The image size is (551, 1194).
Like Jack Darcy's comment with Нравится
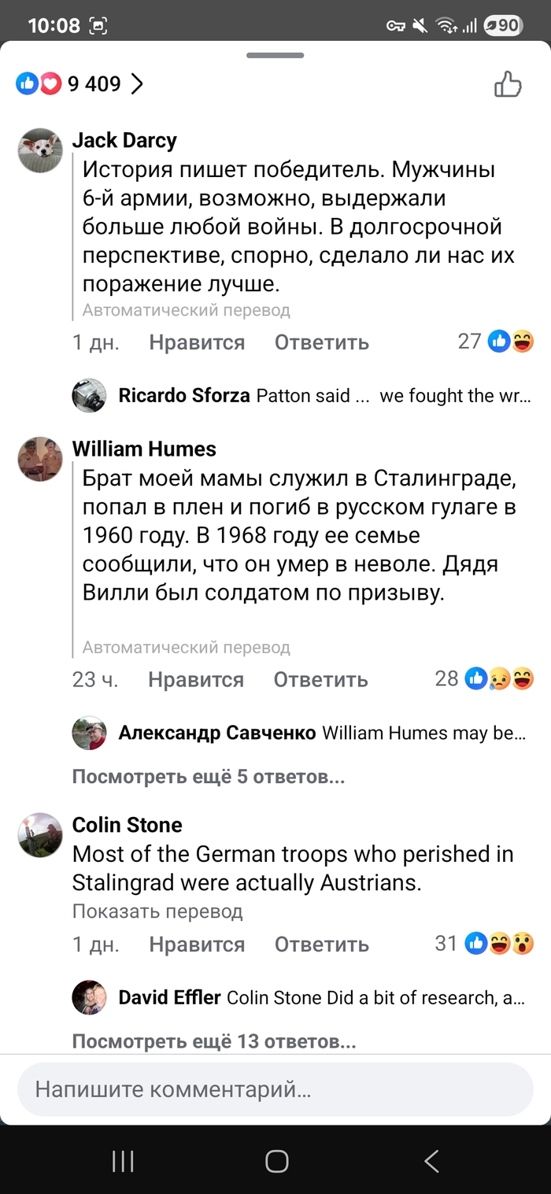click(197, 342)
